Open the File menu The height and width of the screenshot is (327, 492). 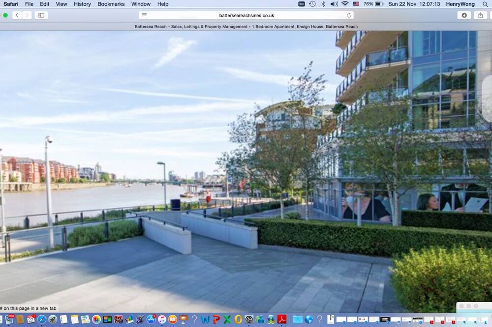pos(29,4)
